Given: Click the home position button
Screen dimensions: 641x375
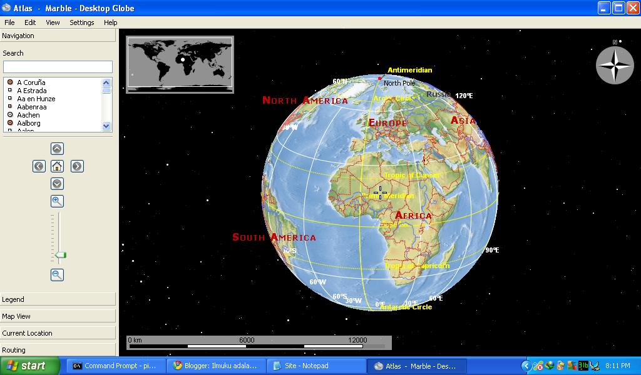Looking at the screenshot, I should 57,166.
